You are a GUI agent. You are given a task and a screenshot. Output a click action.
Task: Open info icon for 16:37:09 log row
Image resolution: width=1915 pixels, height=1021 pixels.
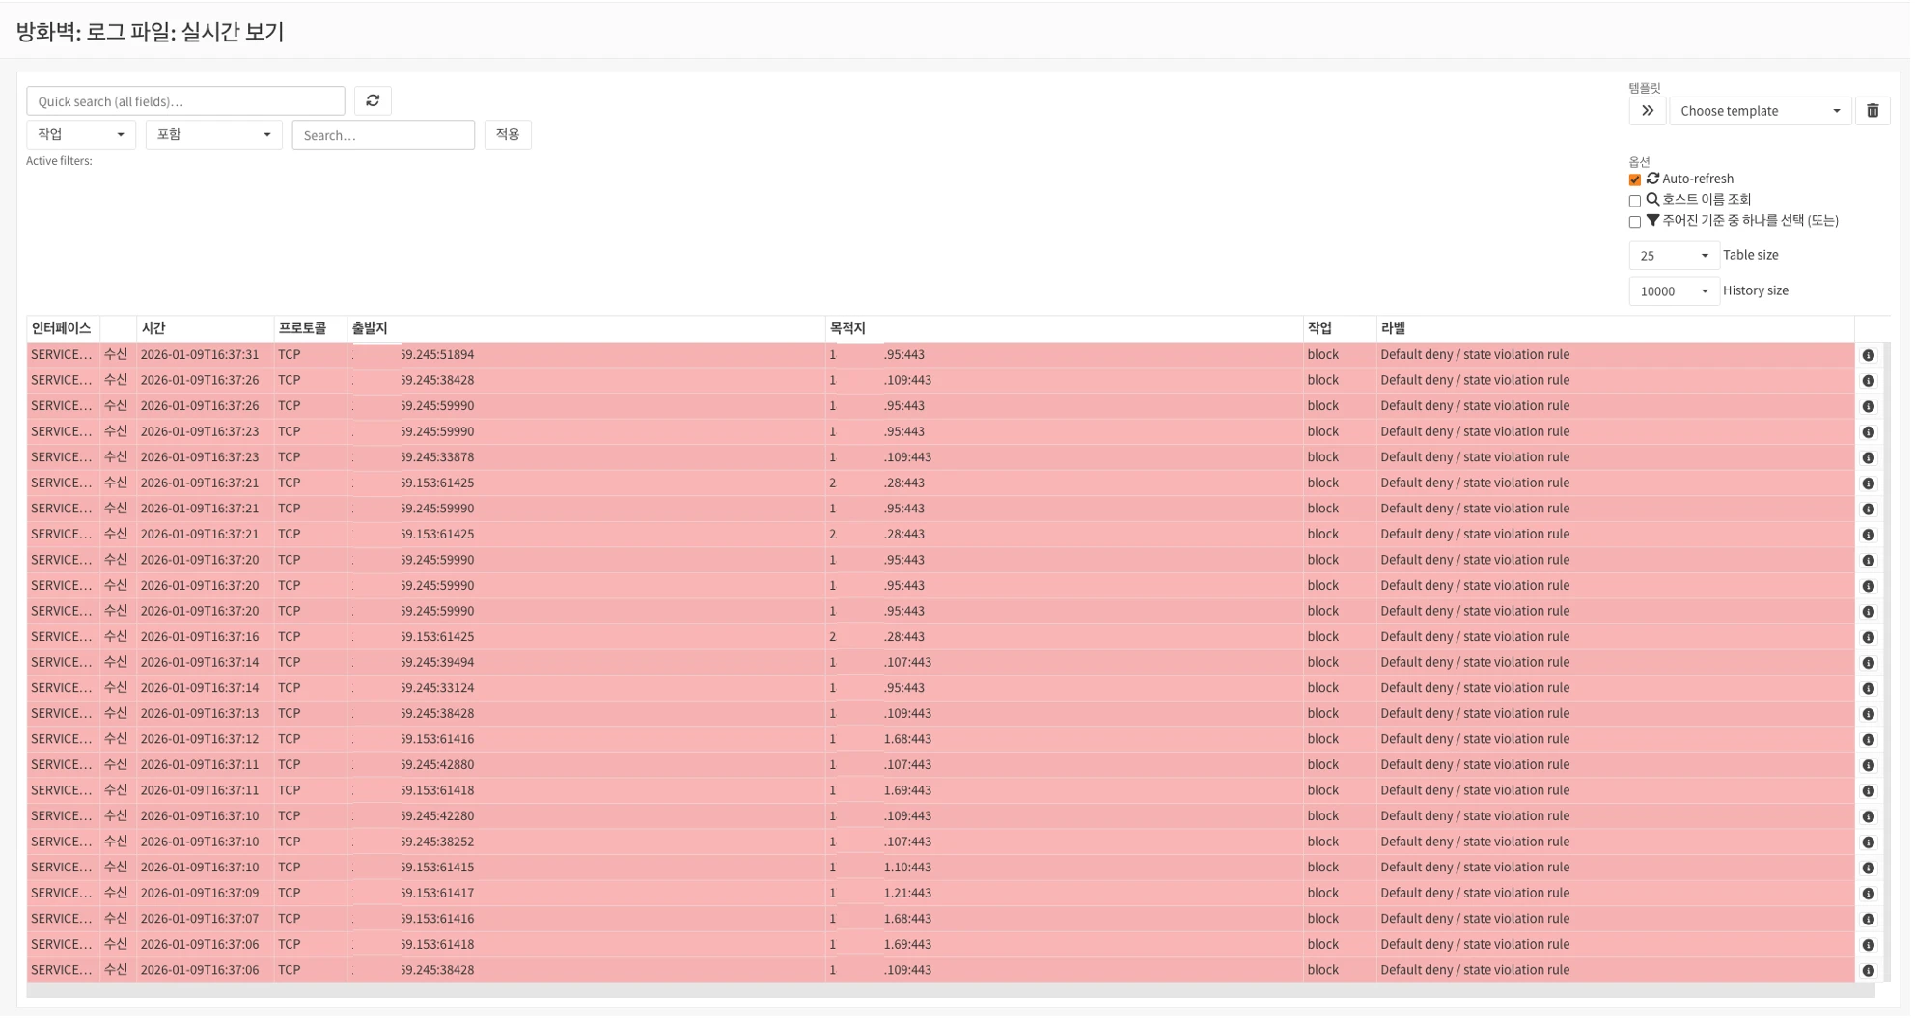point(1868,894)
